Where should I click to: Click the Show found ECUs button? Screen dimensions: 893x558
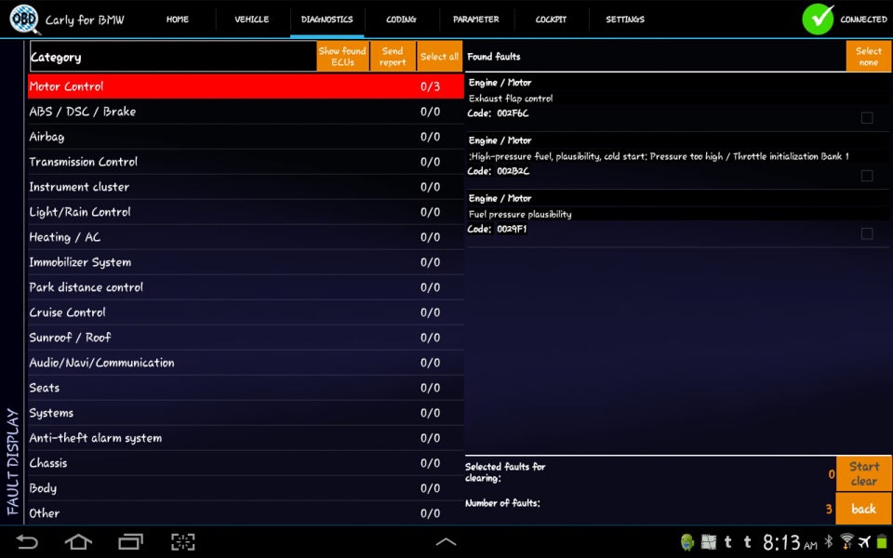342,57
